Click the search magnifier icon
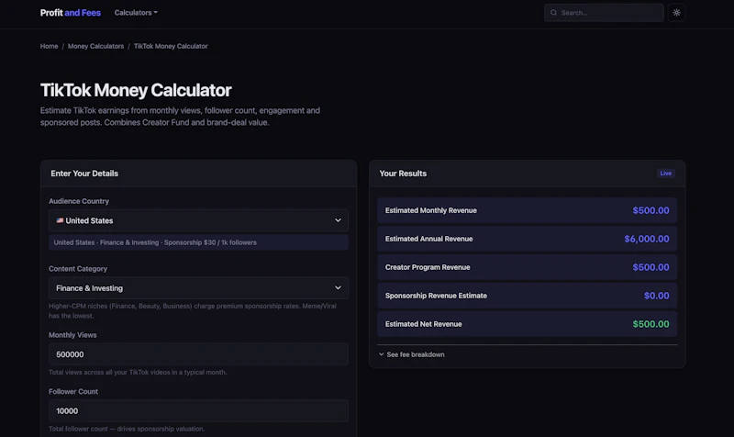This screenshot has height=437, width=734. (554, 13)
